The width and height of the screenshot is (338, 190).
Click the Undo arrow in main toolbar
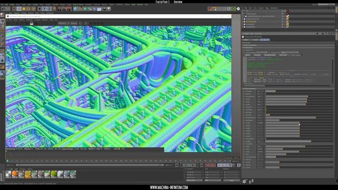tap(4, 9)
